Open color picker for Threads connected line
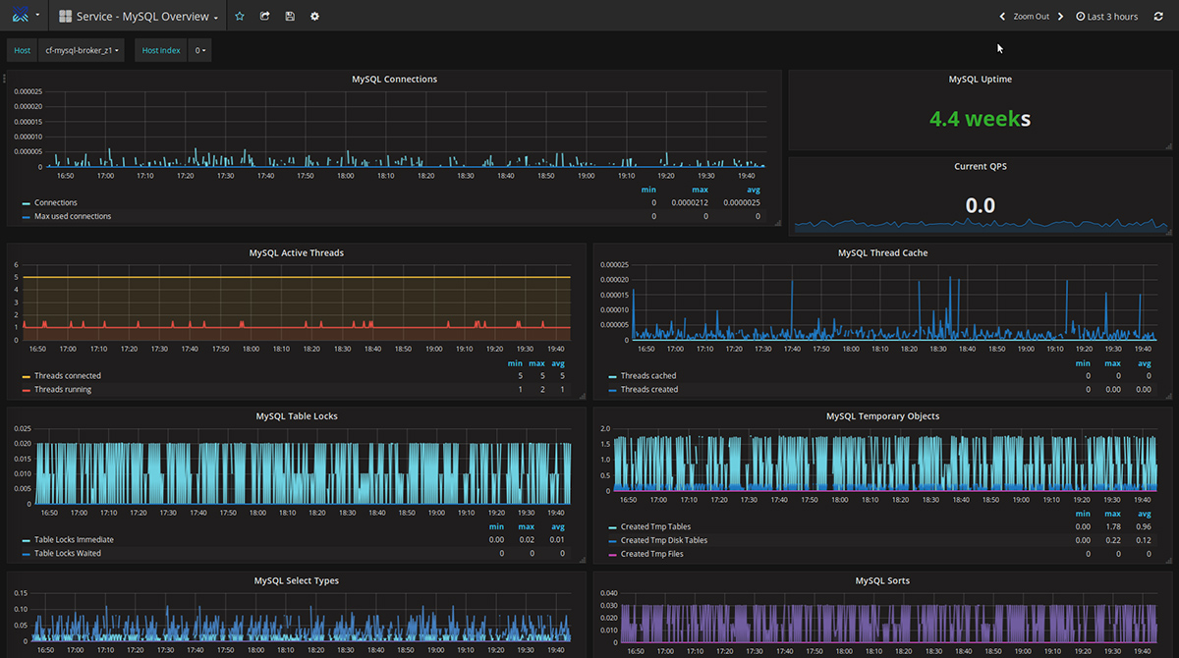1179x658 pixels. [x=26, y=376]
